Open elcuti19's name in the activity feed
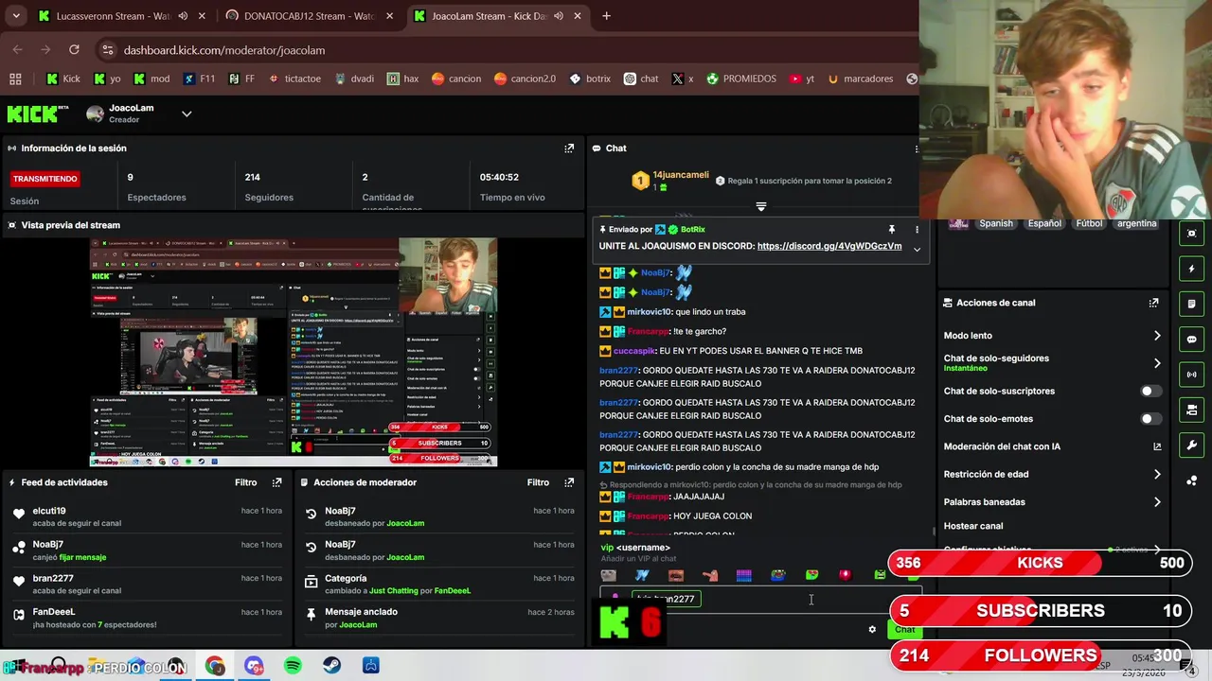 pos(49,511)
